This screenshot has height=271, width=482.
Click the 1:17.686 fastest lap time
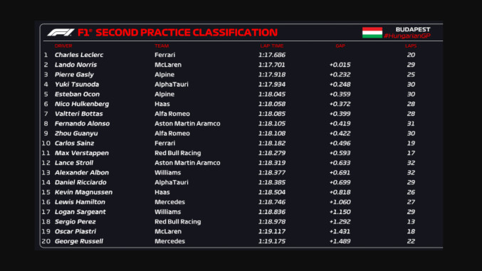pos(272,55)
